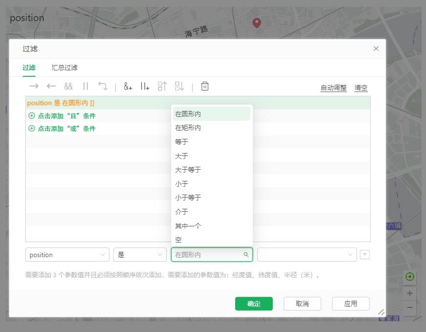
Task: Select 小于等于 option
Action: [x=212, y=198]
